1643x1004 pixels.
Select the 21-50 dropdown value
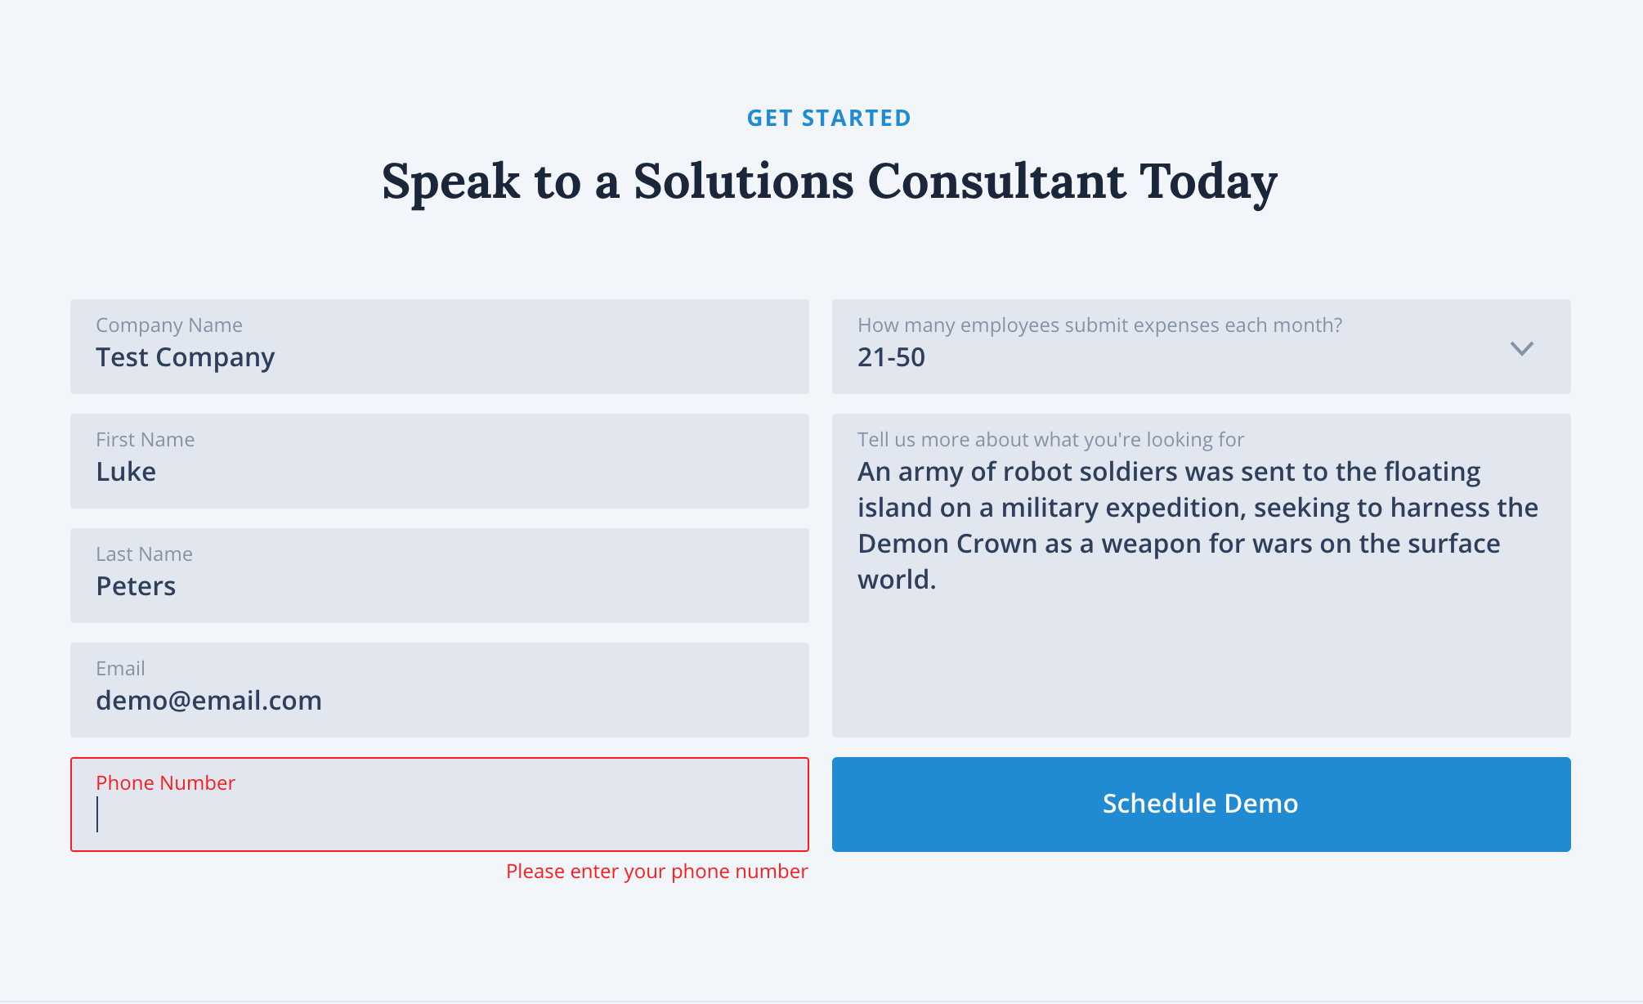pyautogui.click(x=891, y=357)
